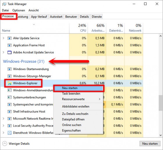Click the AVer Update Service process icon
Viewport: 163px width, 150px height.
(10, 38)
